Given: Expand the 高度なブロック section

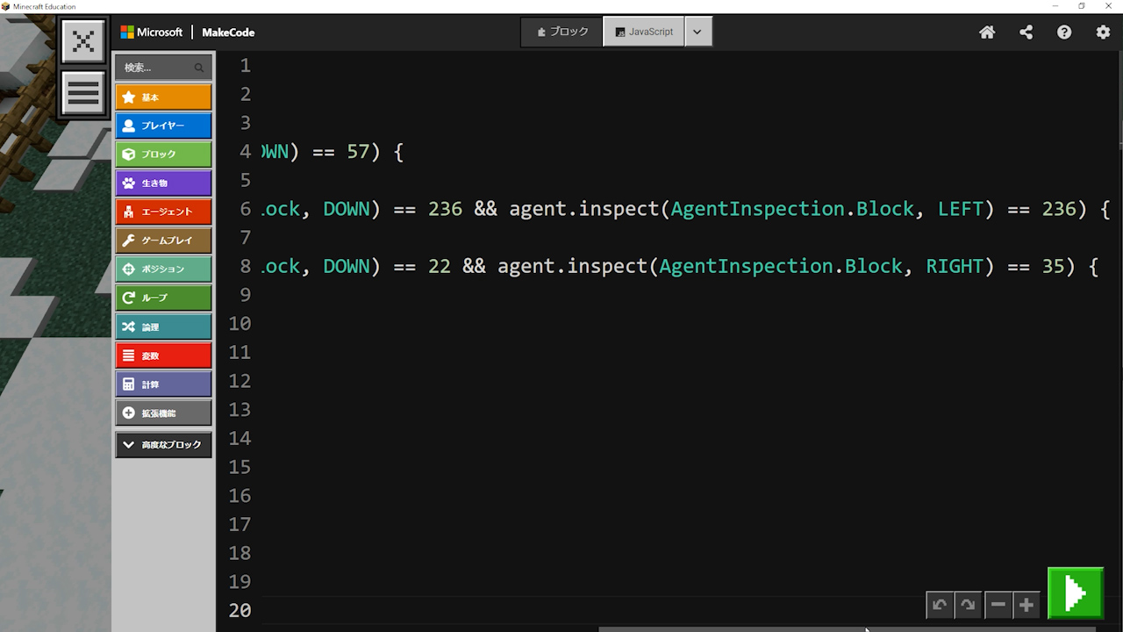Looking at the screenshot, I should click(163, 445).
